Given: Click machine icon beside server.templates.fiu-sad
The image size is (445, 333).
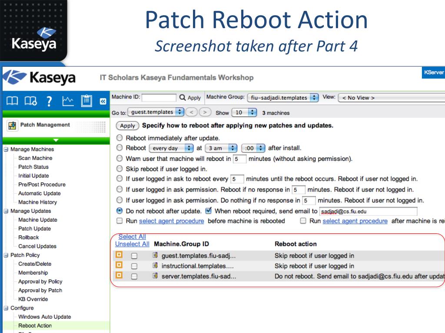Looking at the screenshot, I should pyautogui.click(x=155, y=275).
